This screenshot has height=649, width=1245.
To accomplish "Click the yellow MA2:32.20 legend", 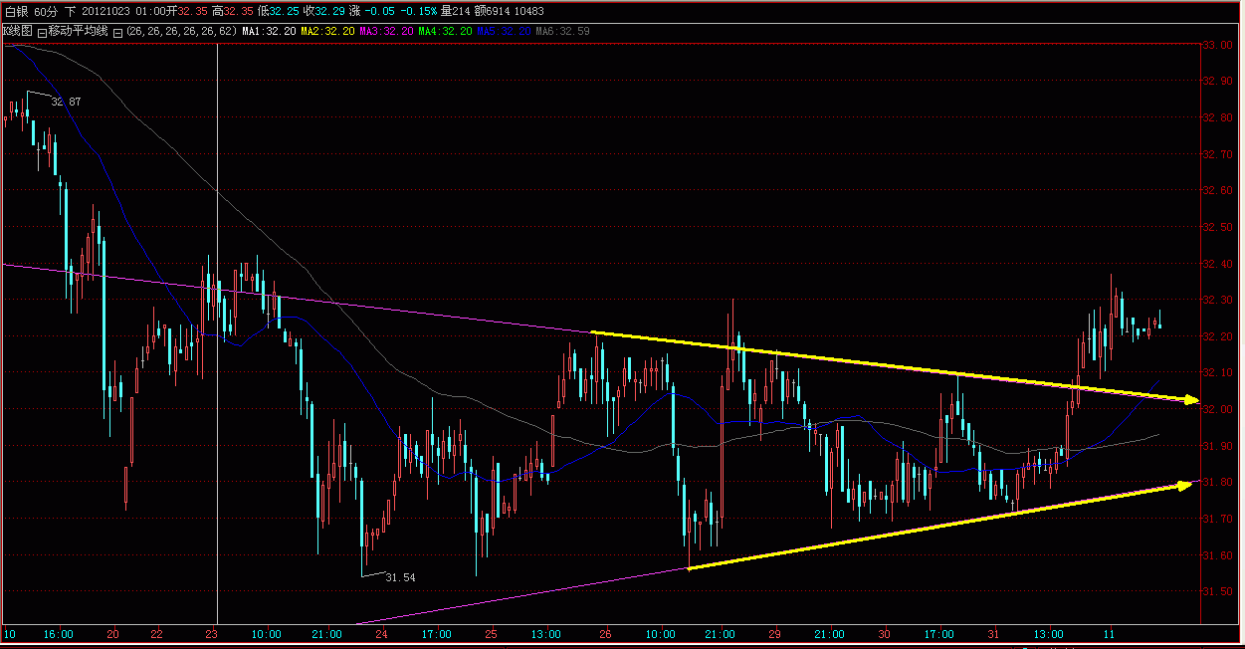I will click(x=327, y=32).
